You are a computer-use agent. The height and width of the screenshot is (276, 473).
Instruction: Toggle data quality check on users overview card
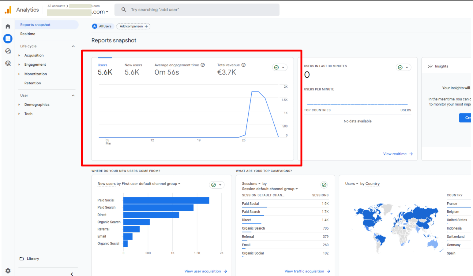pos(280,68)
